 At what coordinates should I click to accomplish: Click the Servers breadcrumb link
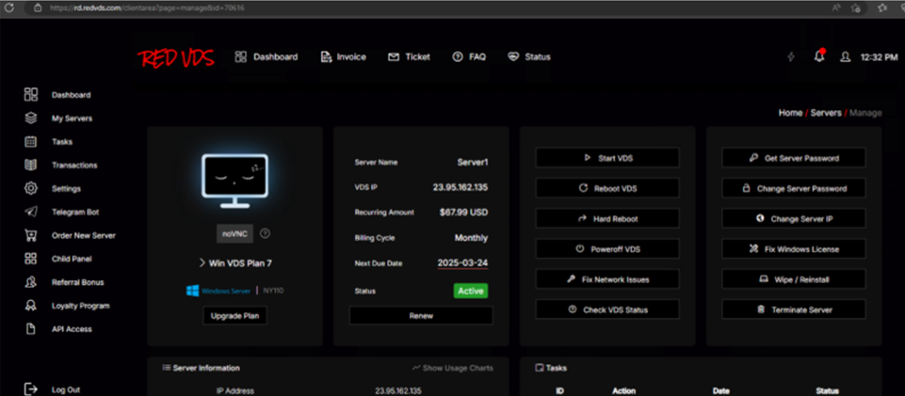pyautogui.click(x=825, y=113)
